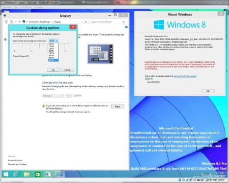Click the display preview thumbnail image

pyautogui.click(x=100, y=54)
